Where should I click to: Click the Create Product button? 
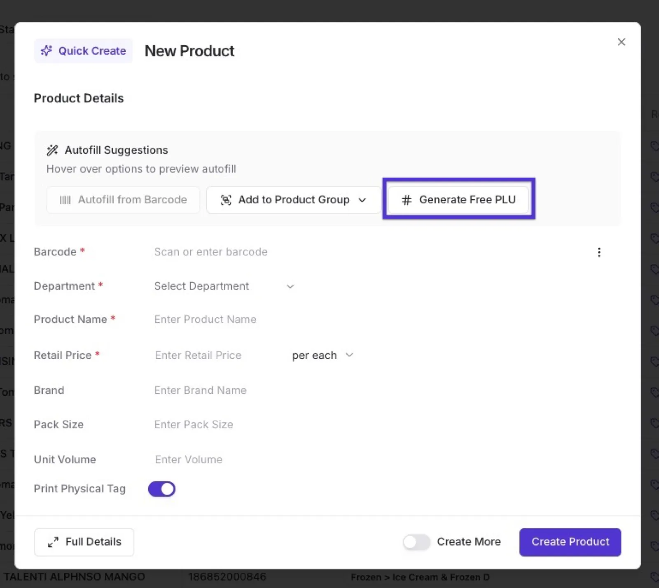click(570, 542)
